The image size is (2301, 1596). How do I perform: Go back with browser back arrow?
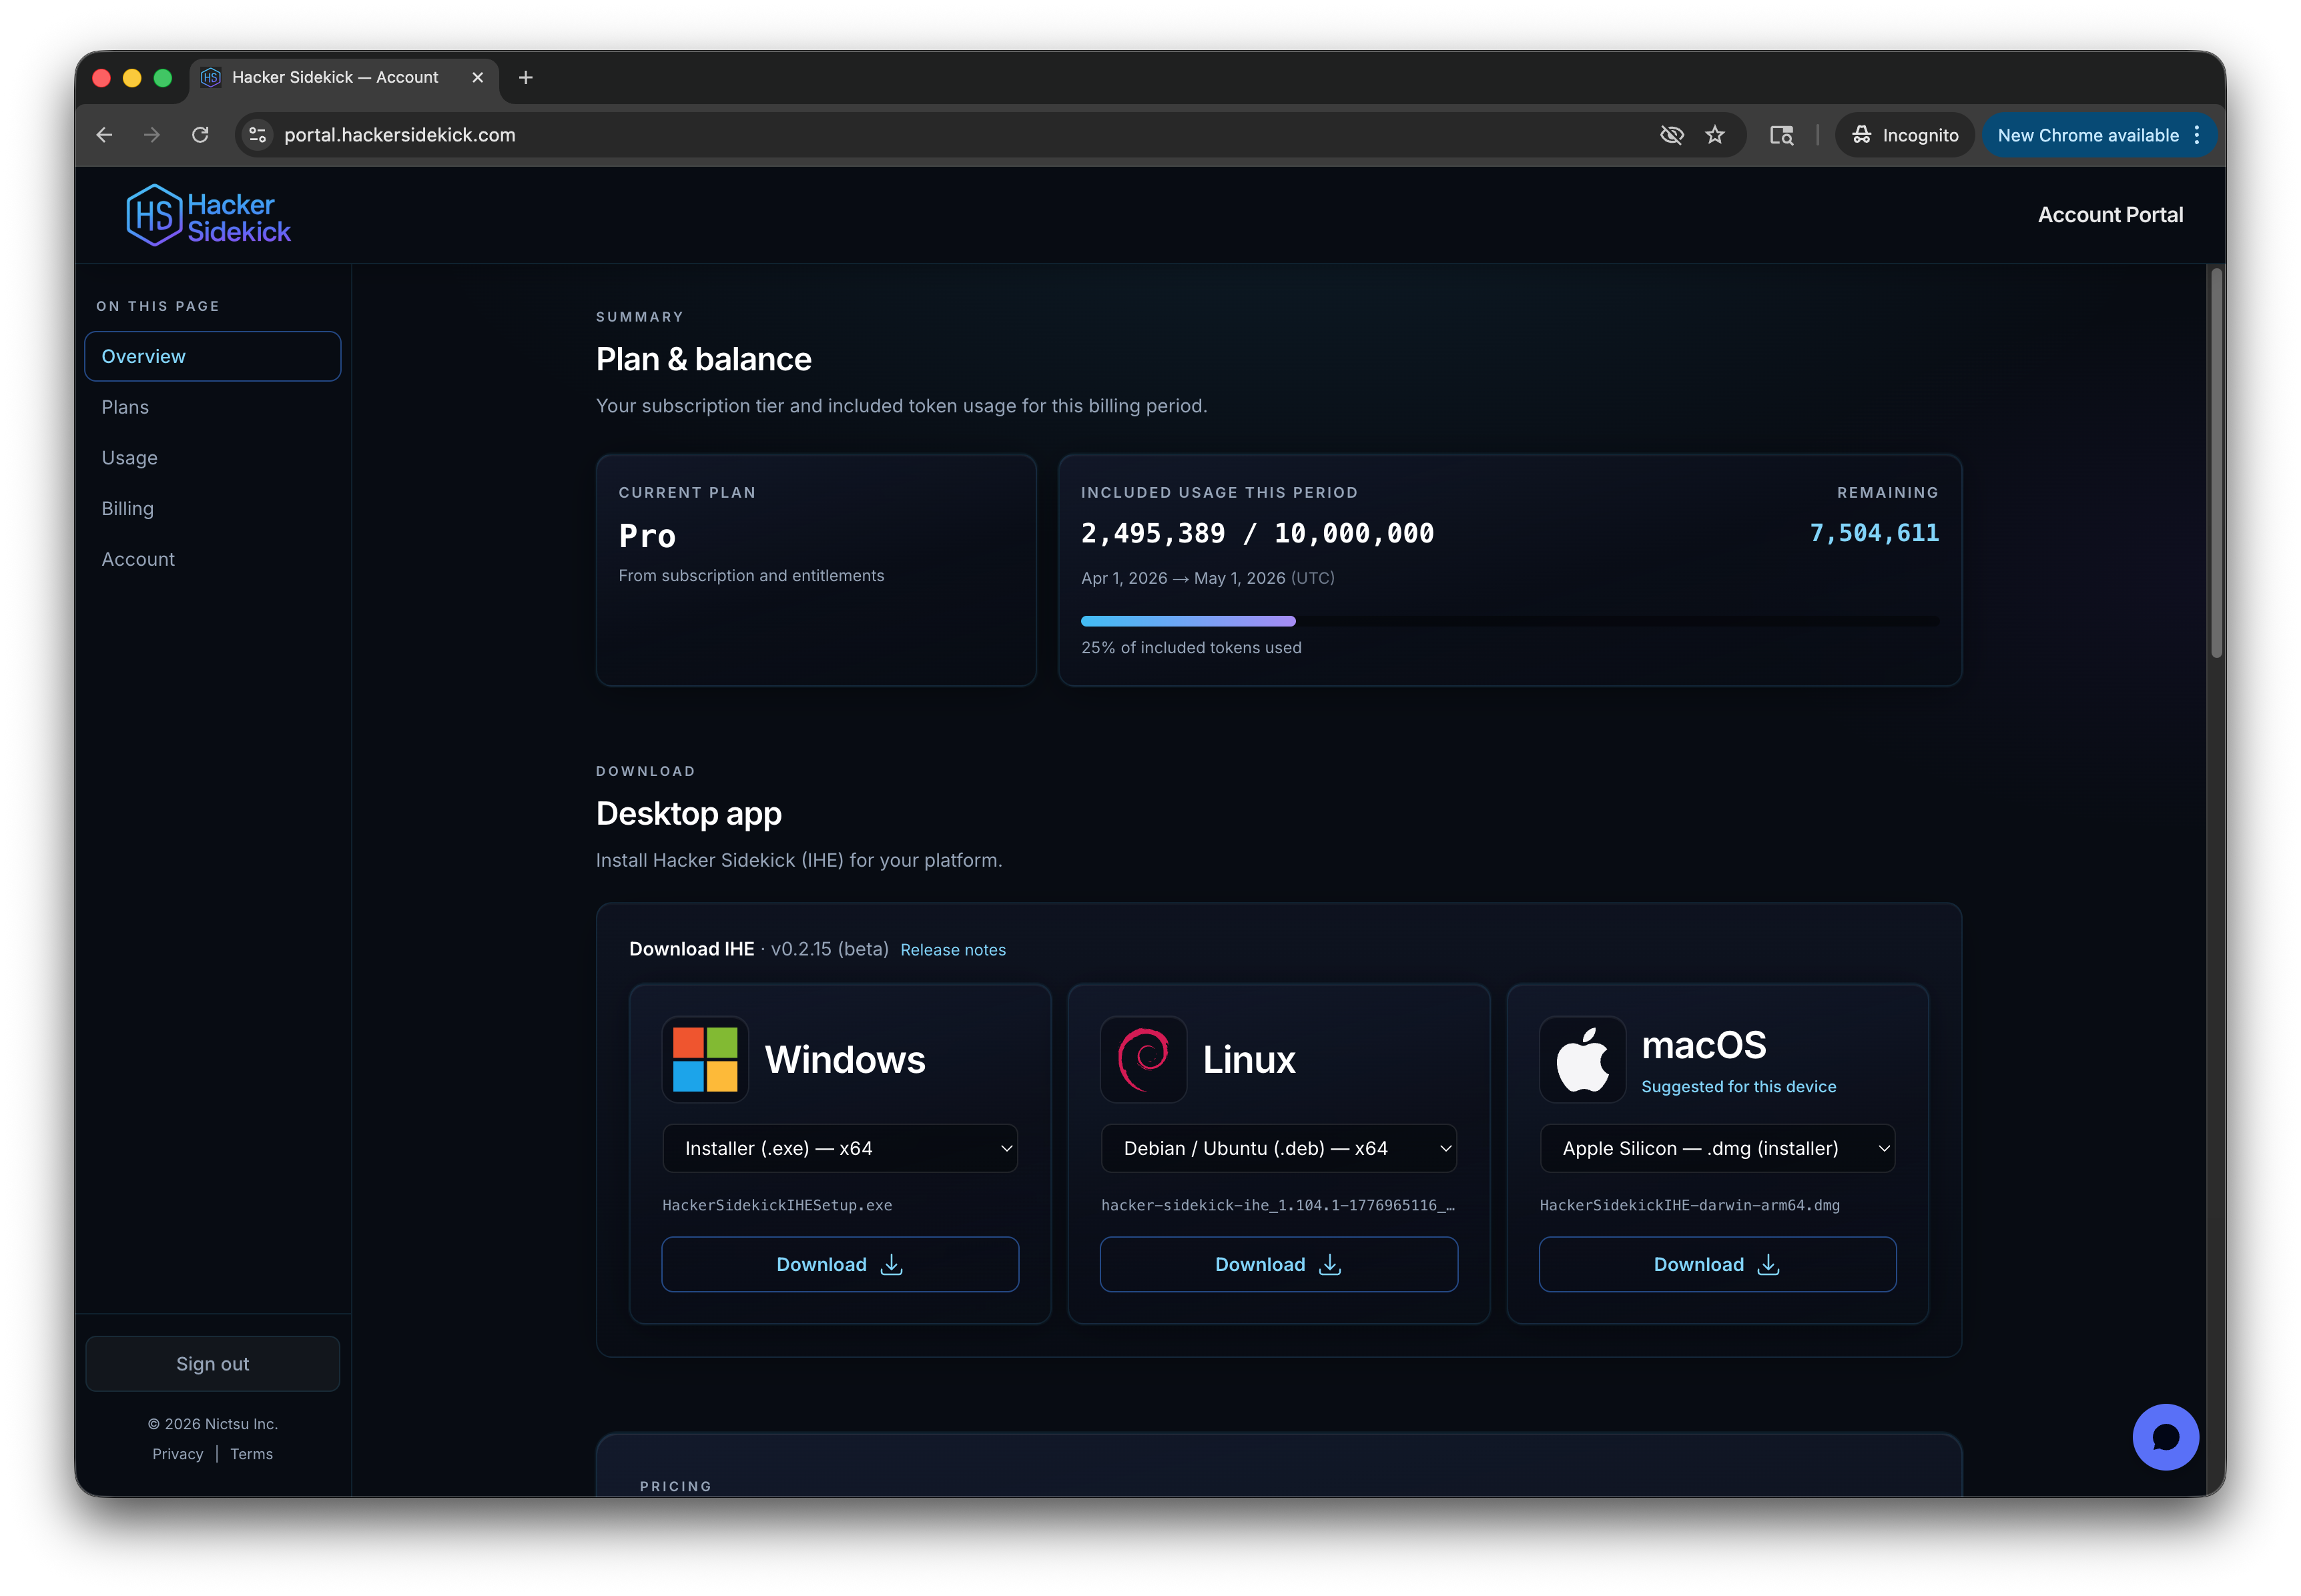pos(104,135)
